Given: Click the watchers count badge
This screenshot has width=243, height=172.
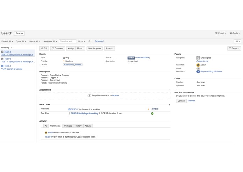Looking at the screenshot, I should coord(198,72).
